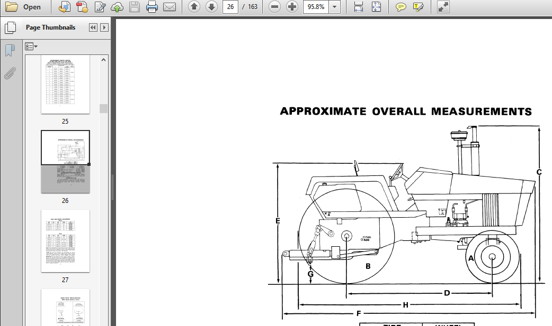
Task: Open the Attachments paperclip panel
Action: 10,73
